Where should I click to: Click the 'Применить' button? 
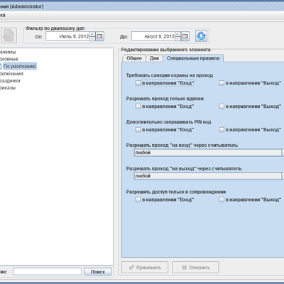coord(145,268)
